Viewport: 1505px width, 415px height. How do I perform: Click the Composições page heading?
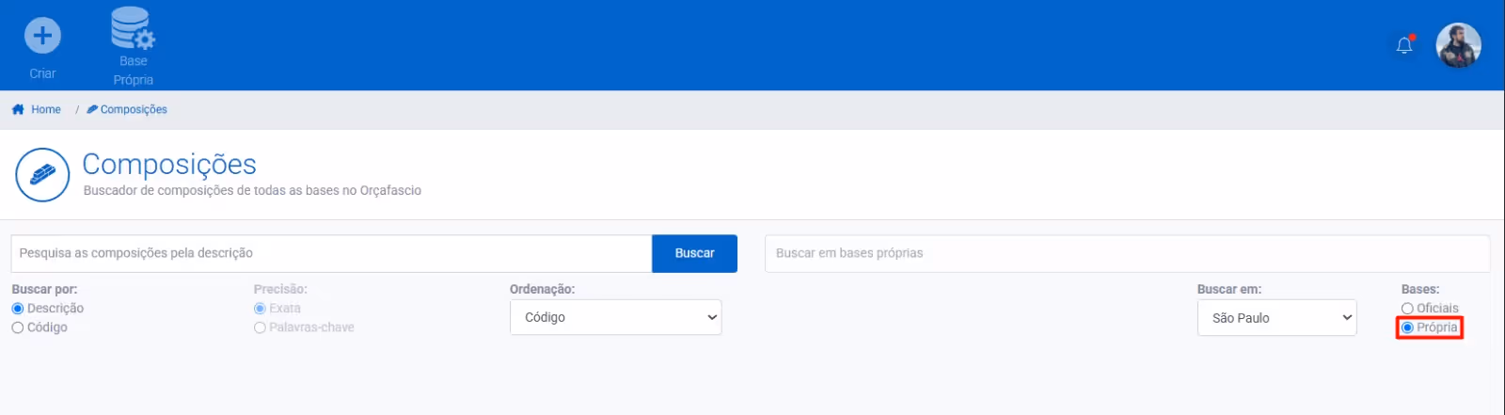tap(169, 164)
